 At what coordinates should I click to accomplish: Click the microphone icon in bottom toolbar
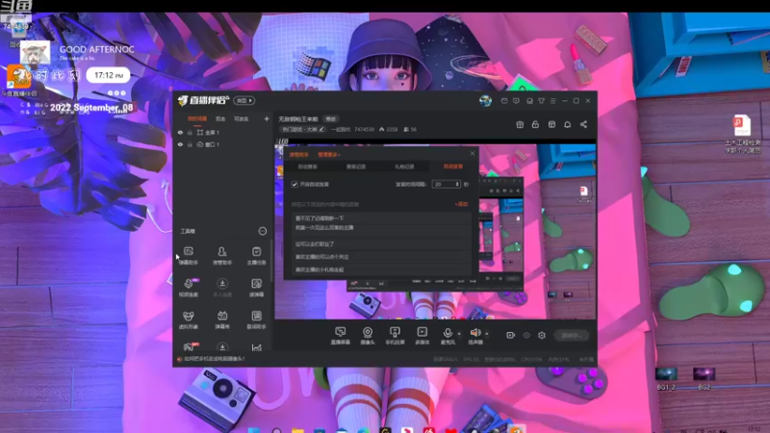448,333
